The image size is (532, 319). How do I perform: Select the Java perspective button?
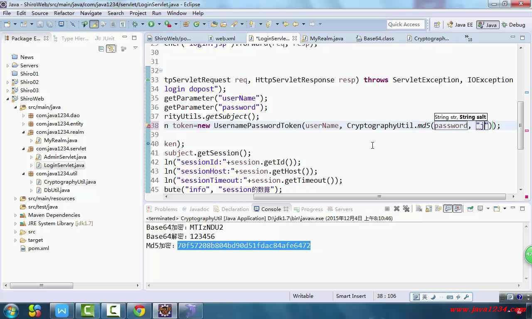point(487,25)
